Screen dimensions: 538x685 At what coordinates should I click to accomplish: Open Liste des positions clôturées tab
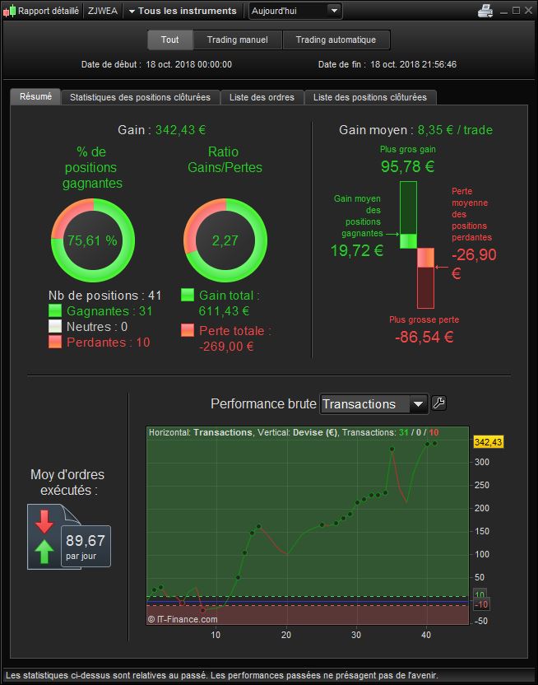pos(370,97)
